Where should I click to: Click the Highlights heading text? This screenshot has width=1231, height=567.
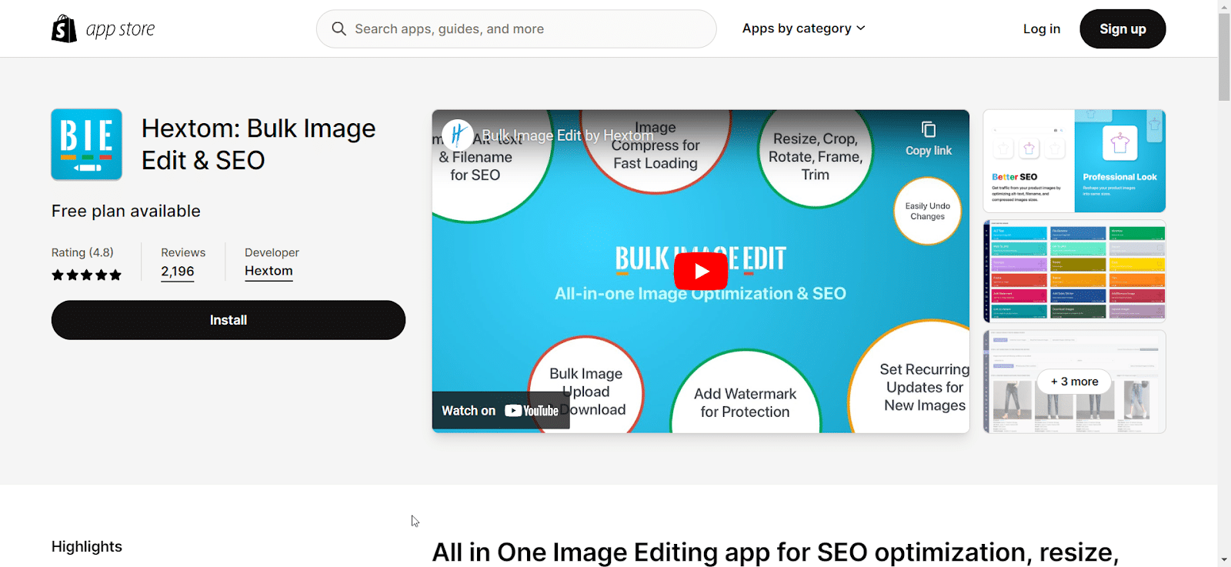[x=87, y=546]
